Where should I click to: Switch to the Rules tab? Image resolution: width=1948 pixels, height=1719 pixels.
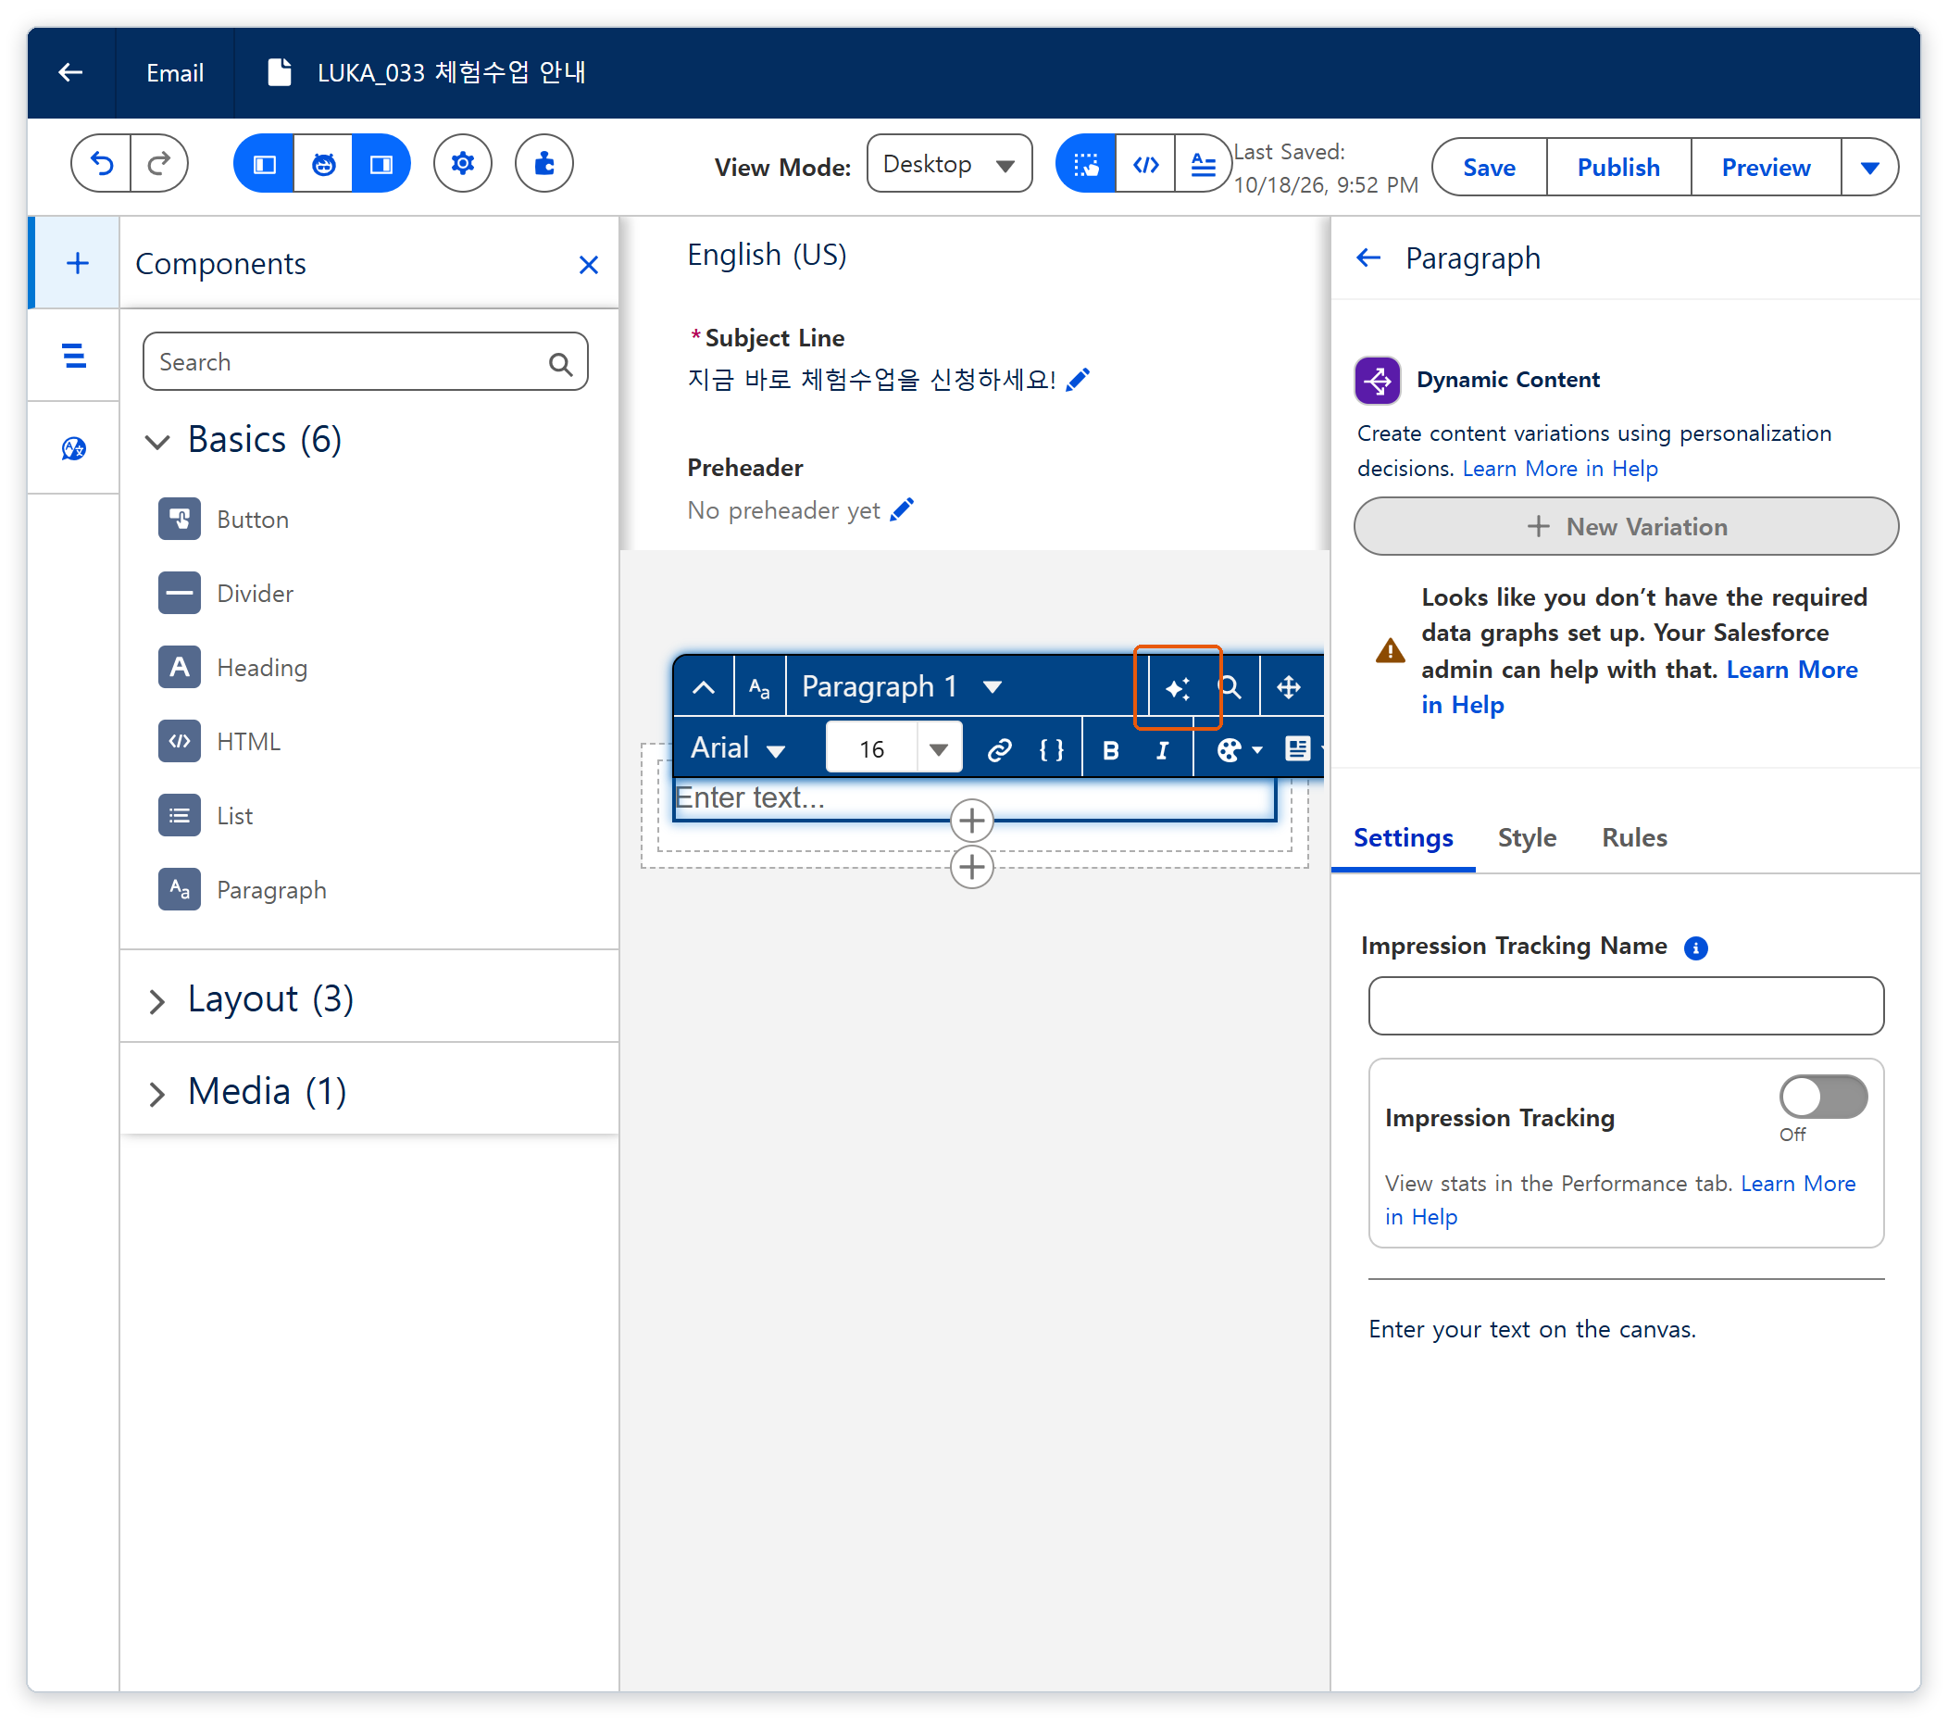pyautogui.click(x=1633, y=838)
